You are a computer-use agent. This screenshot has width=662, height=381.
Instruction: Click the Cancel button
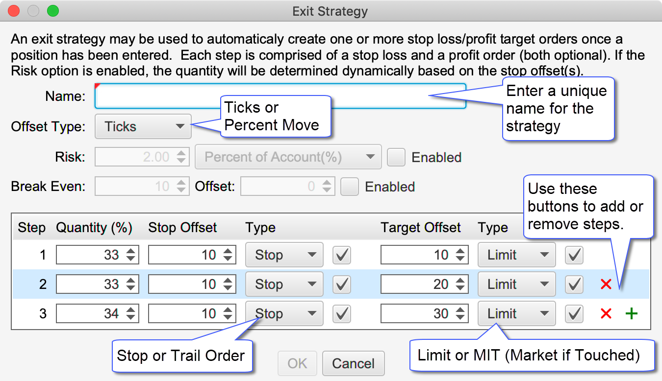click(353, 363)
